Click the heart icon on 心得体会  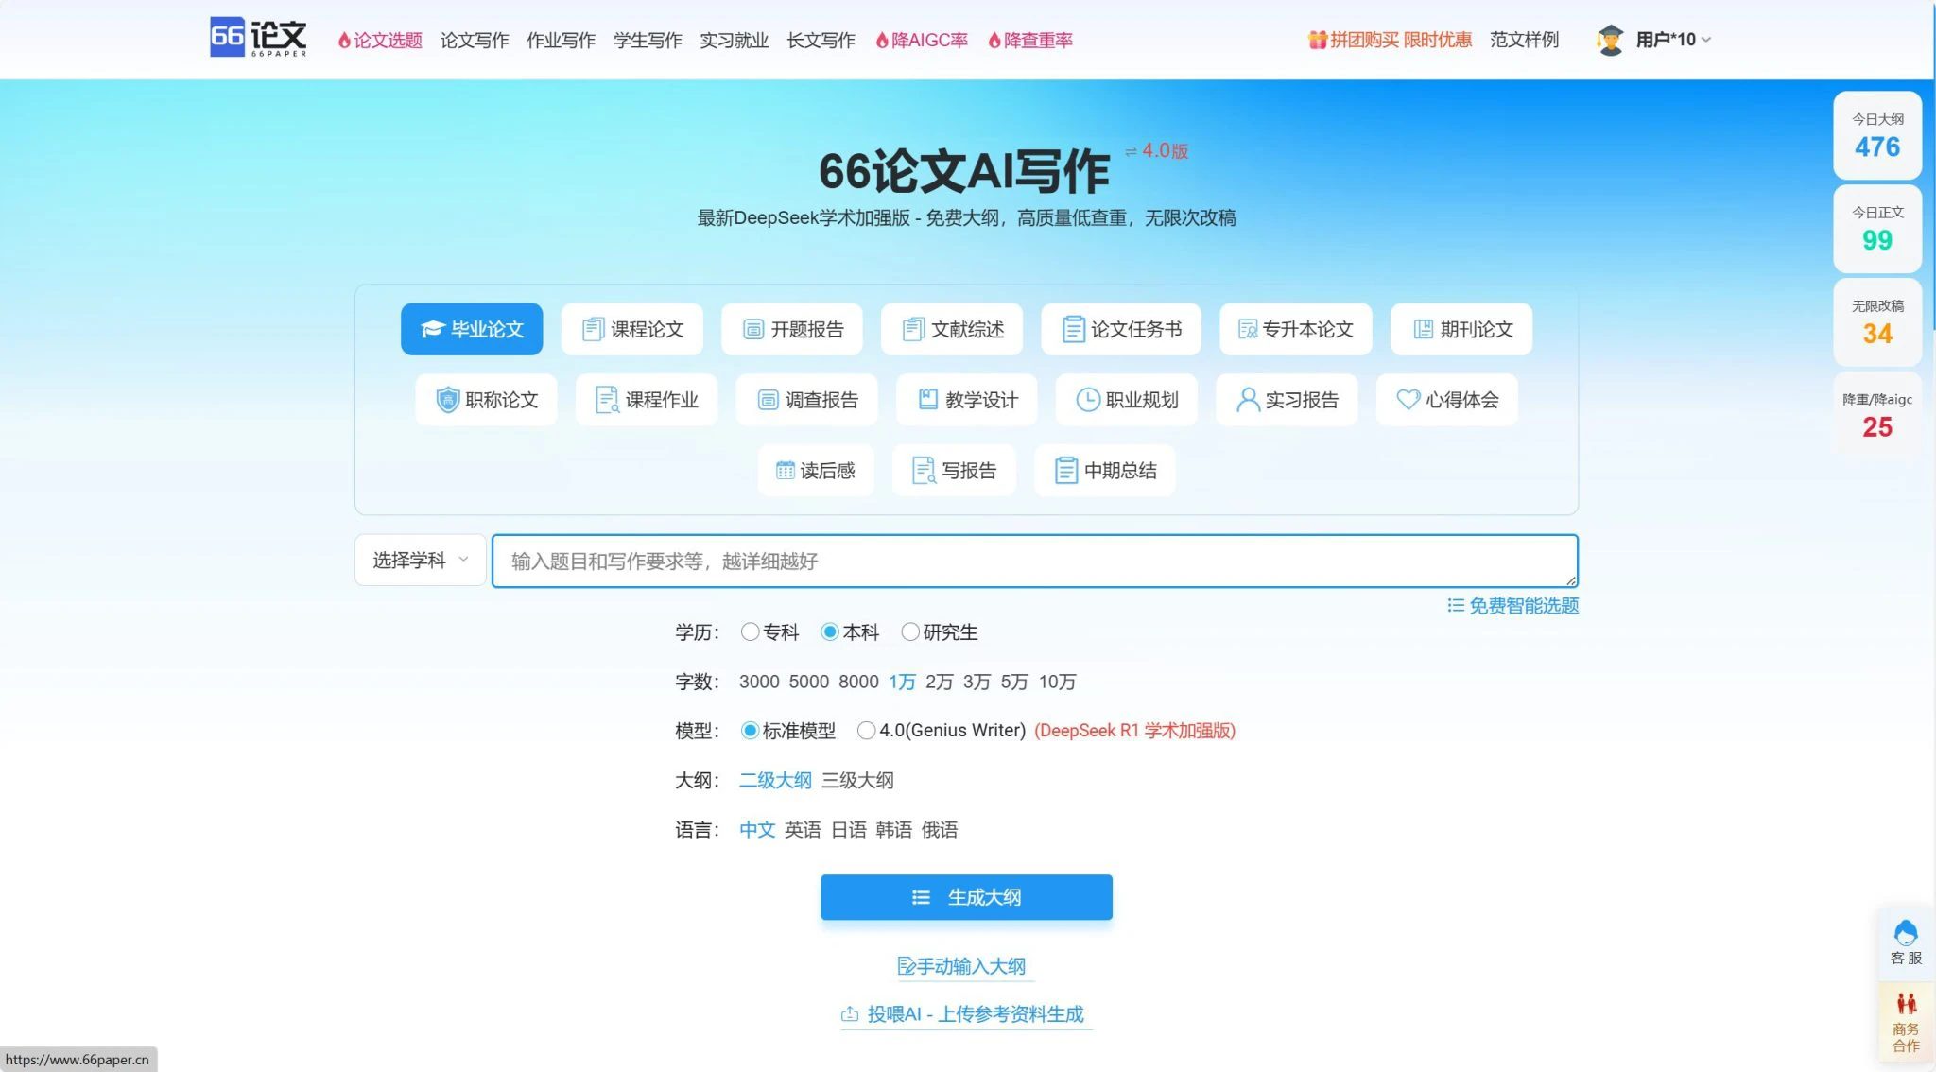(1408, 400)
